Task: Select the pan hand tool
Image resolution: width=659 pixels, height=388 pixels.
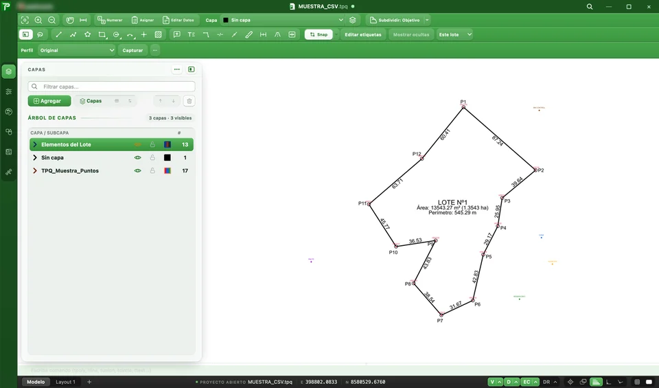Action: coord(70,20)
